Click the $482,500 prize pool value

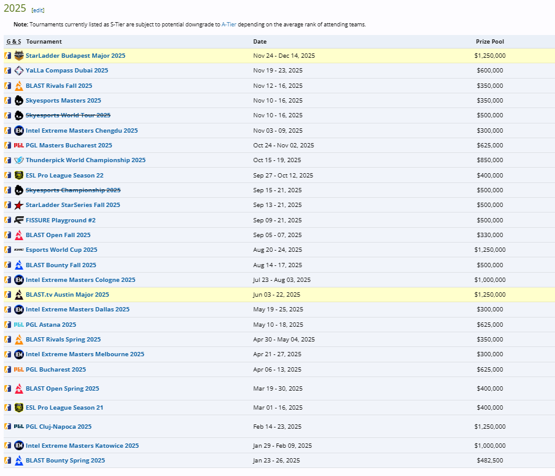pos(490,461)
